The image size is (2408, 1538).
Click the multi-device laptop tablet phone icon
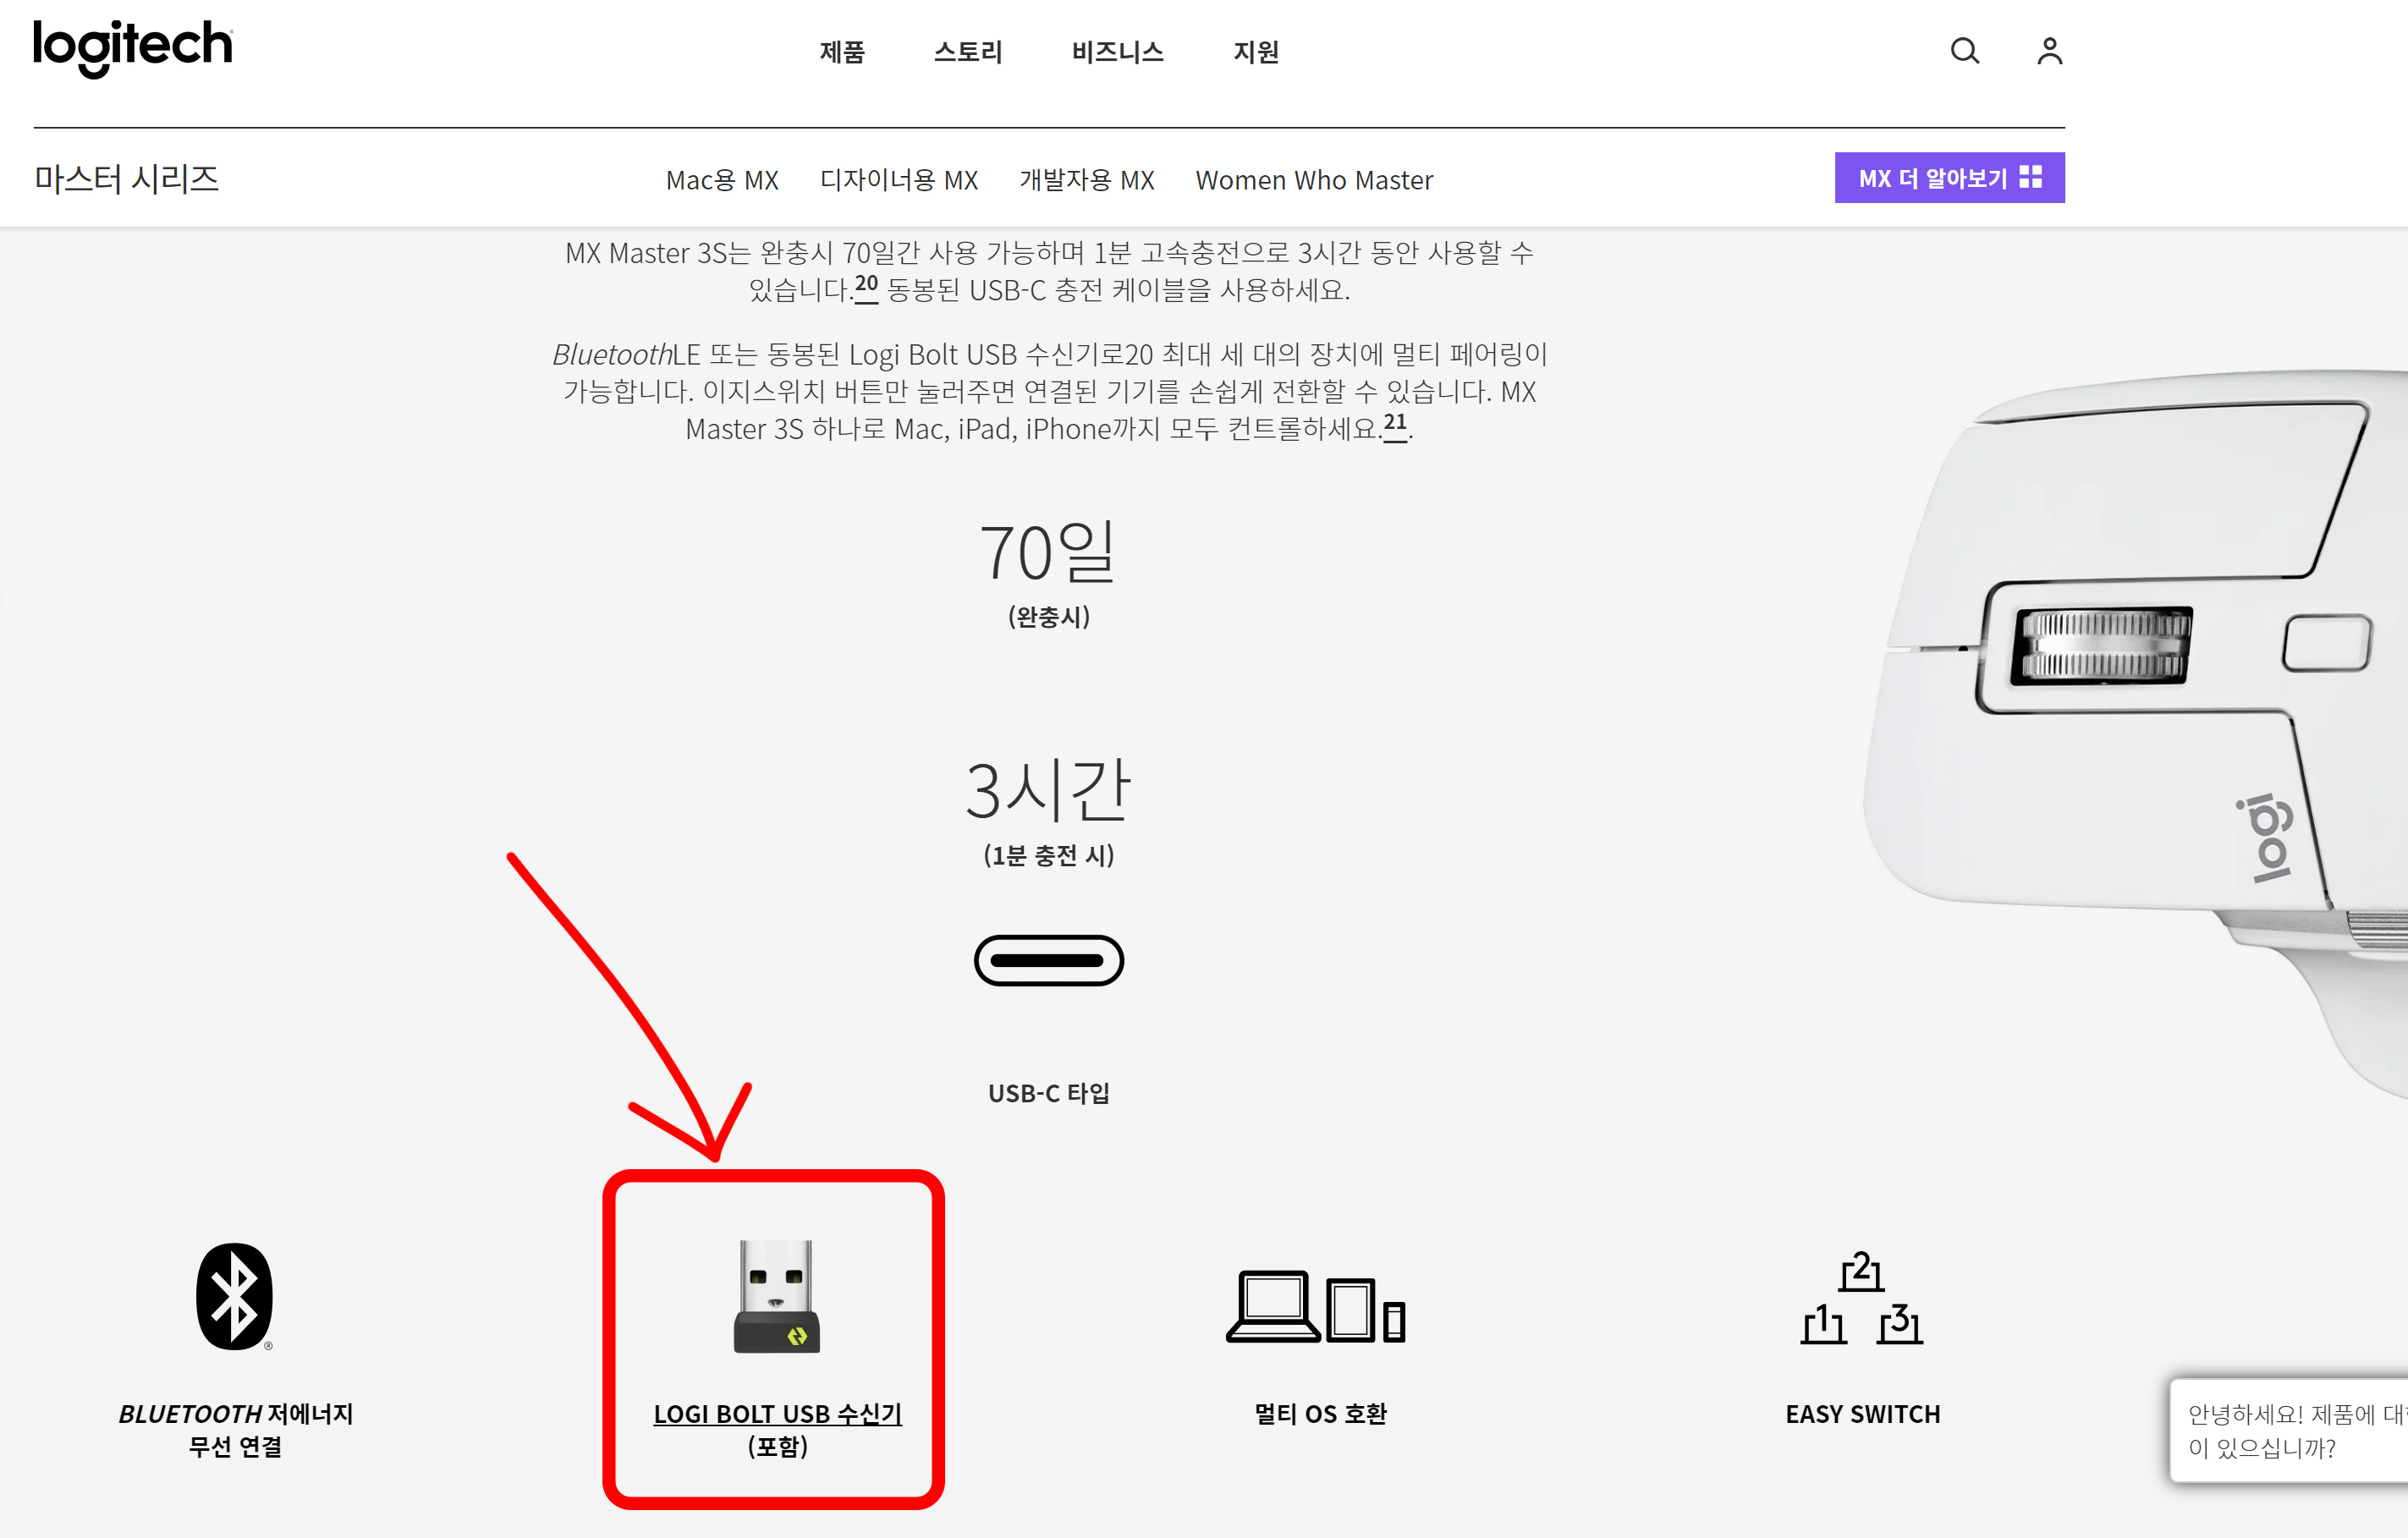tap(1316, 1306)
